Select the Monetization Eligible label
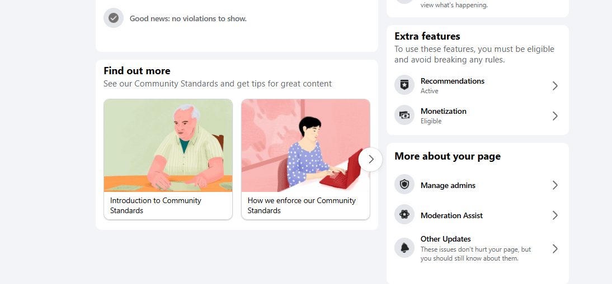The image size is (612, 284). [431, 121]
